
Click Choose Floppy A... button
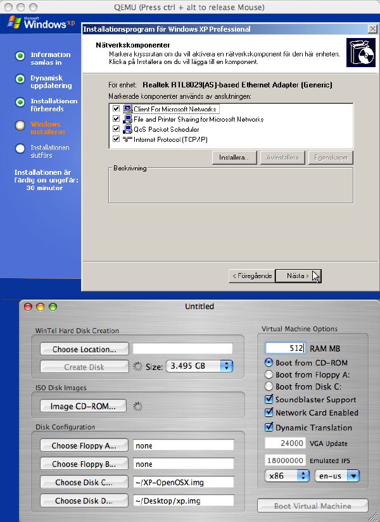click(x=84, y=445)
